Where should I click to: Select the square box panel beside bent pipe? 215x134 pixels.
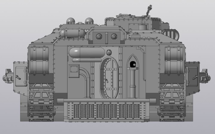tap(74, 71)
